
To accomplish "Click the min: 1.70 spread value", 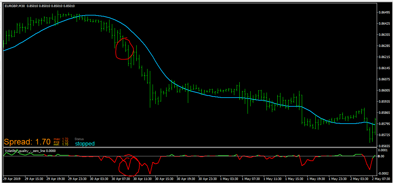I will (x=61, y=144).
